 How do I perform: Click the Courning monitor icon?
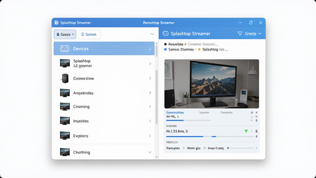[65, 107]
